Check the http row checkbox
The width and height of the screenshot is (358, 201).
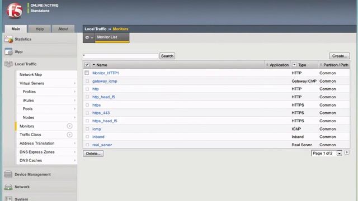(87, 89)
